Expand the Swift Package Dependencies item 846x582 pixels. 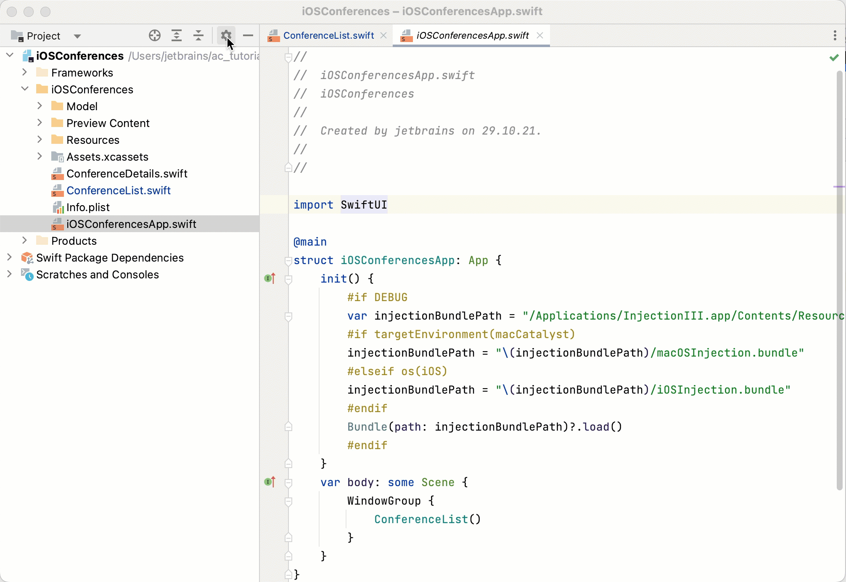pos(9,257)
